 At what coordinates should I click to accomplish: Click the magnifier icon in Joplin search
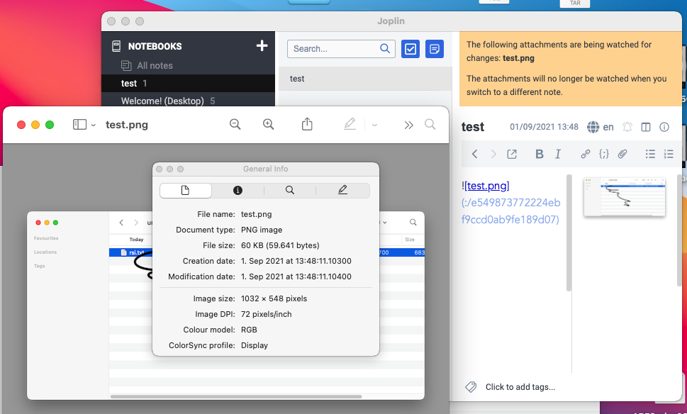click(x=385, y=49)
